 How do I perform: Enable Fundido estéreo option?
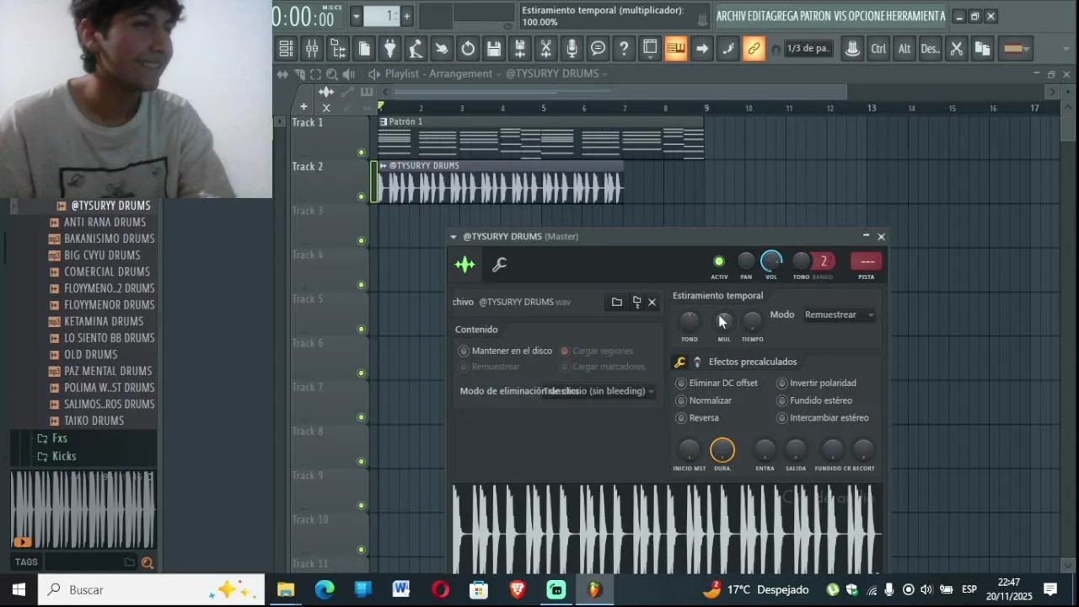tap(782, 401)
